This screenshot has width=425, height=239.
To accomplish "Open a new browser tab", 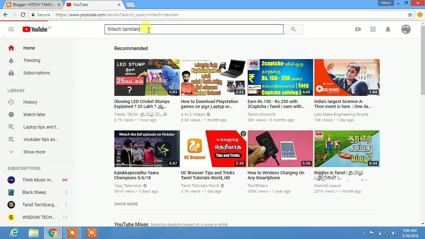I will [130, 5].
